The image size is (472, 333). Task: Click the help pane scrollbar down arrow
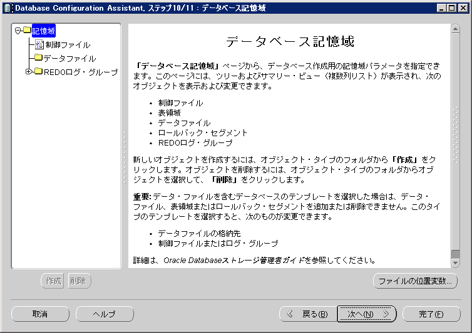pos(455,264)
